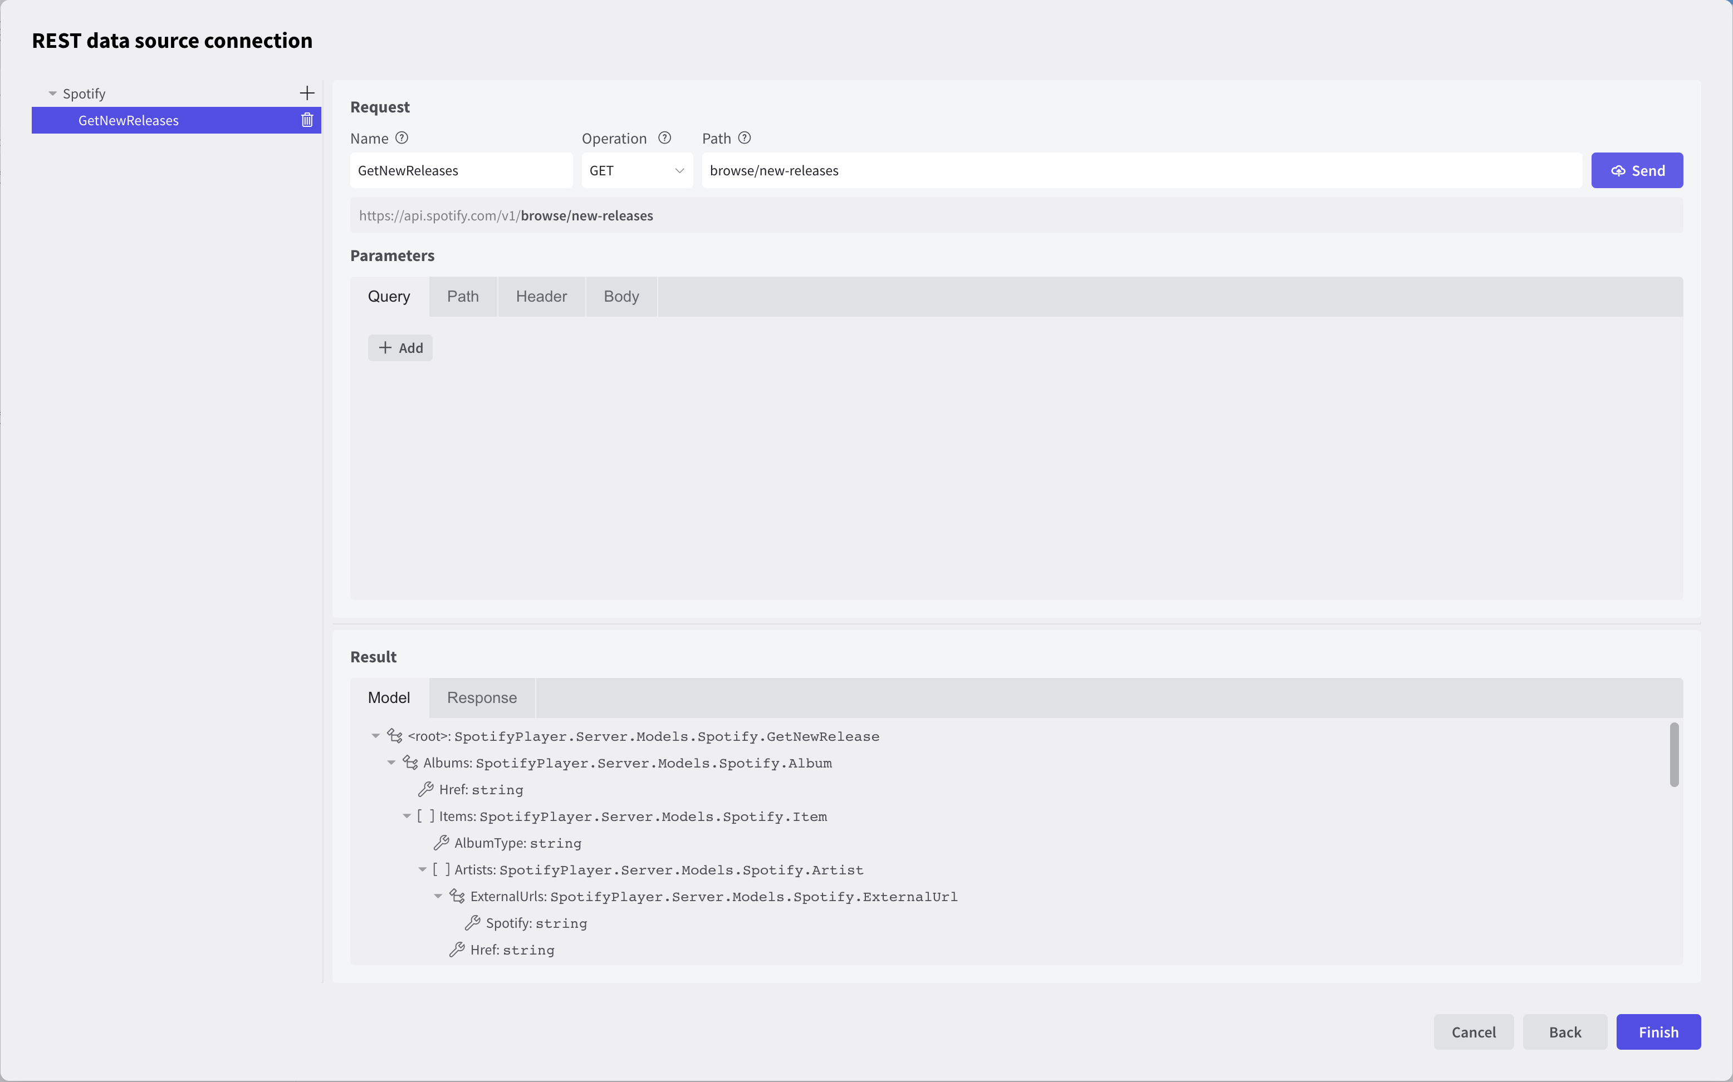
Task: Select the Spotify data source label
Action: [x=84, y=94]
